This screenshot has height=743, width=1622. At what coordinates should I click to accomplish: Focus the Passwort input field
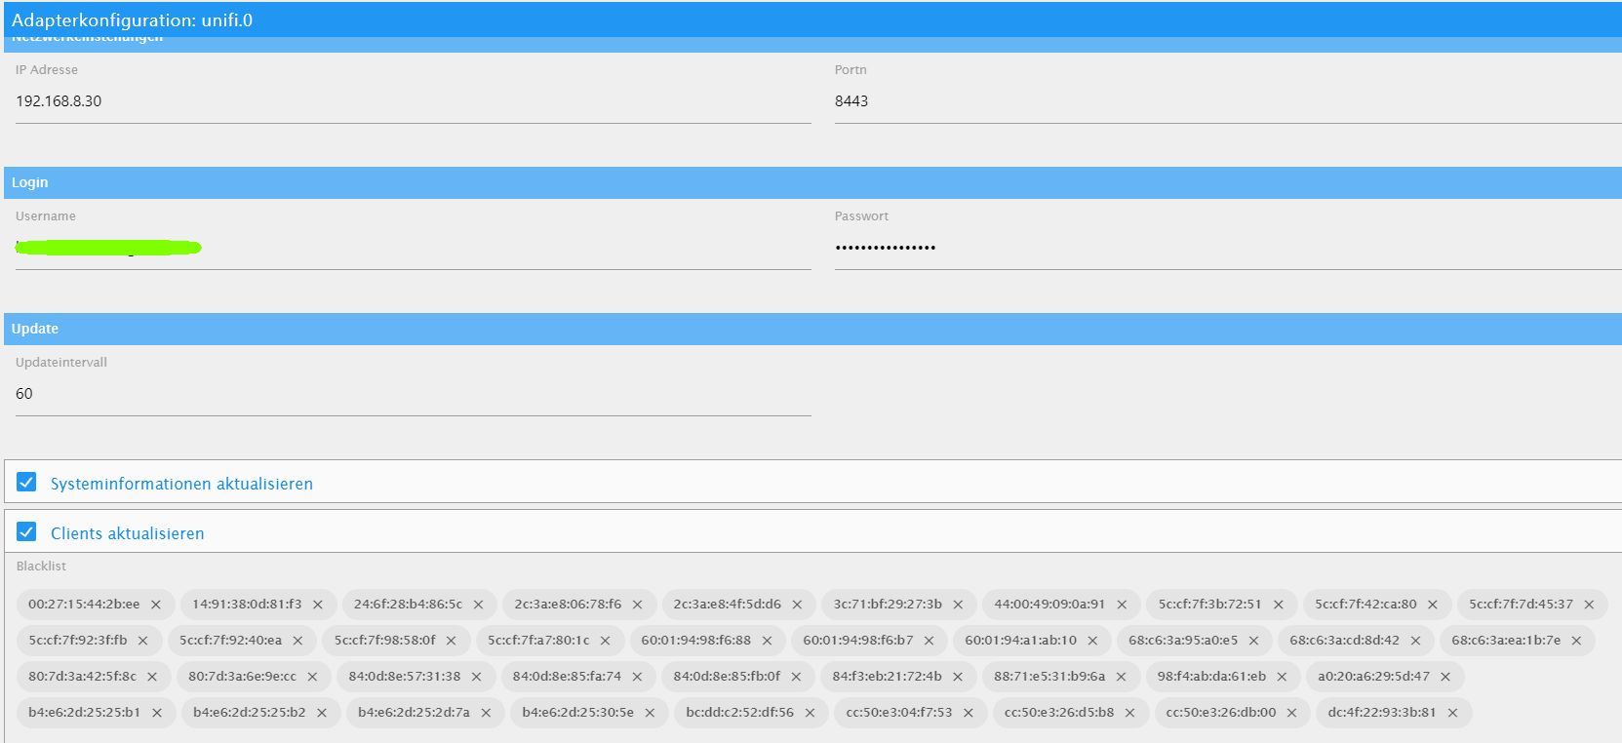tap(1228, 248)
